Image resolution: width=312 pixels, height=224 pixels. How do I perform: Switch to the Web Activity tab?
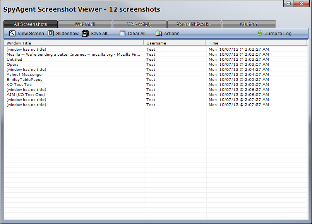pos(139,24)
